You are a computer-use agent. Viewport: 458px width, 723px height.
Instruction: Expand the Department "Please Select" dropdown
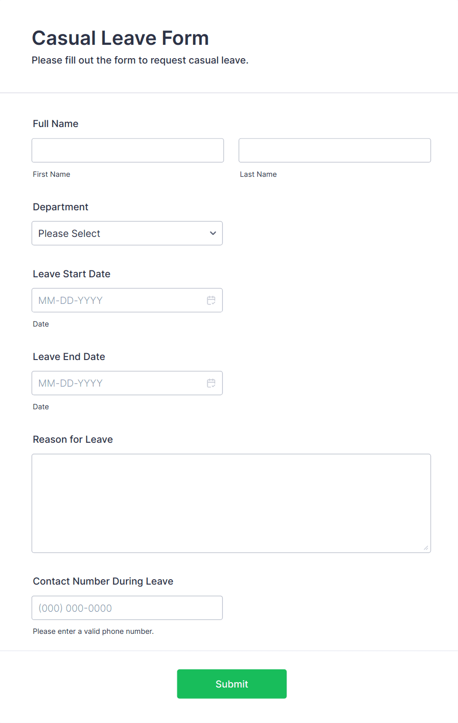[127, 233]
